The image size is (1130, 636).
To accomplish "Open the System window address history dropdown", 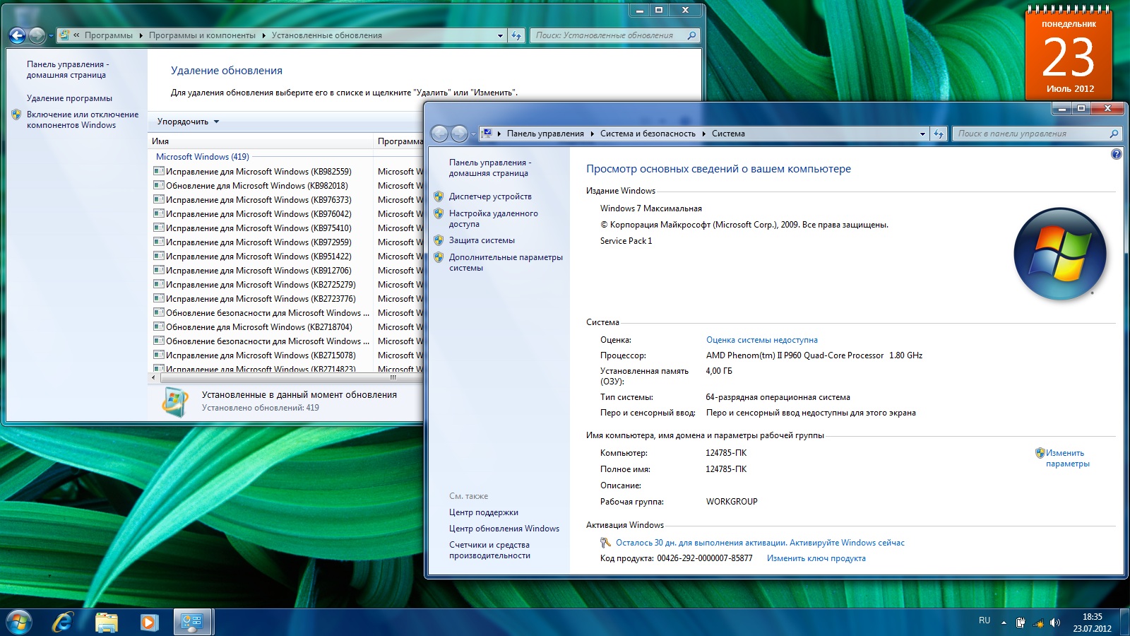I will 922,134.
